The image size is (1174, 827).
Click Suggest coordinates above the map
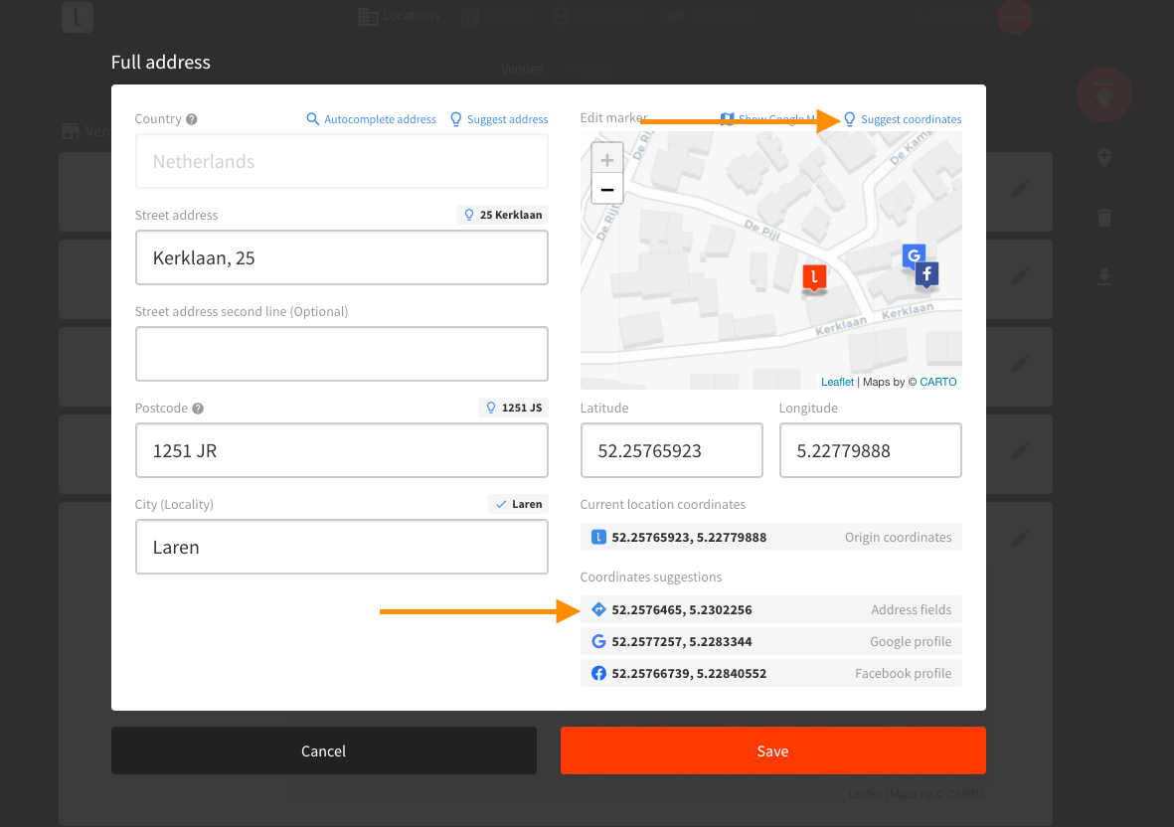(x=903, y=119)
